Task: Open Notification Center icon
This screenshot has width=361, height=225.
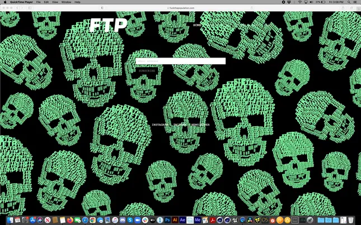Action: tap(355, 2)
